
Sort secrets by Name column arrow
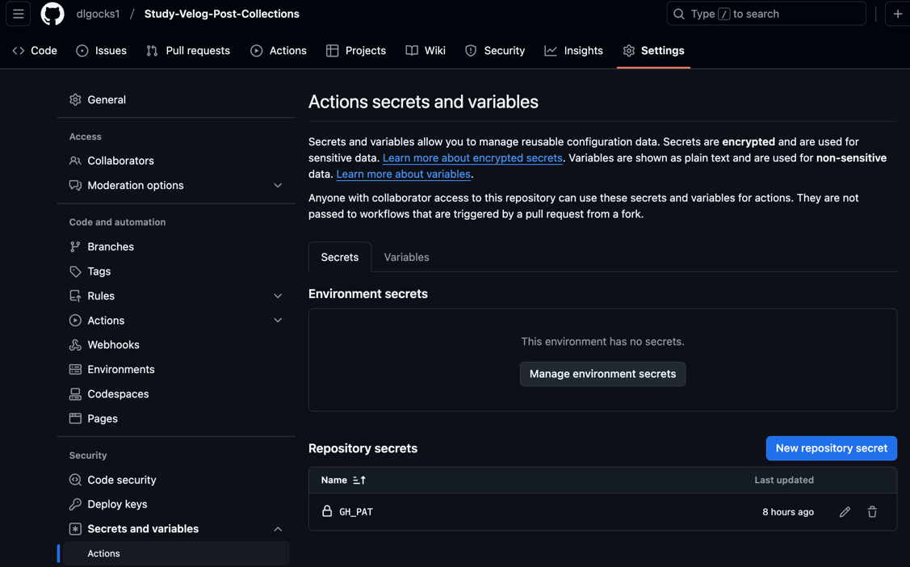coord(359,480)
